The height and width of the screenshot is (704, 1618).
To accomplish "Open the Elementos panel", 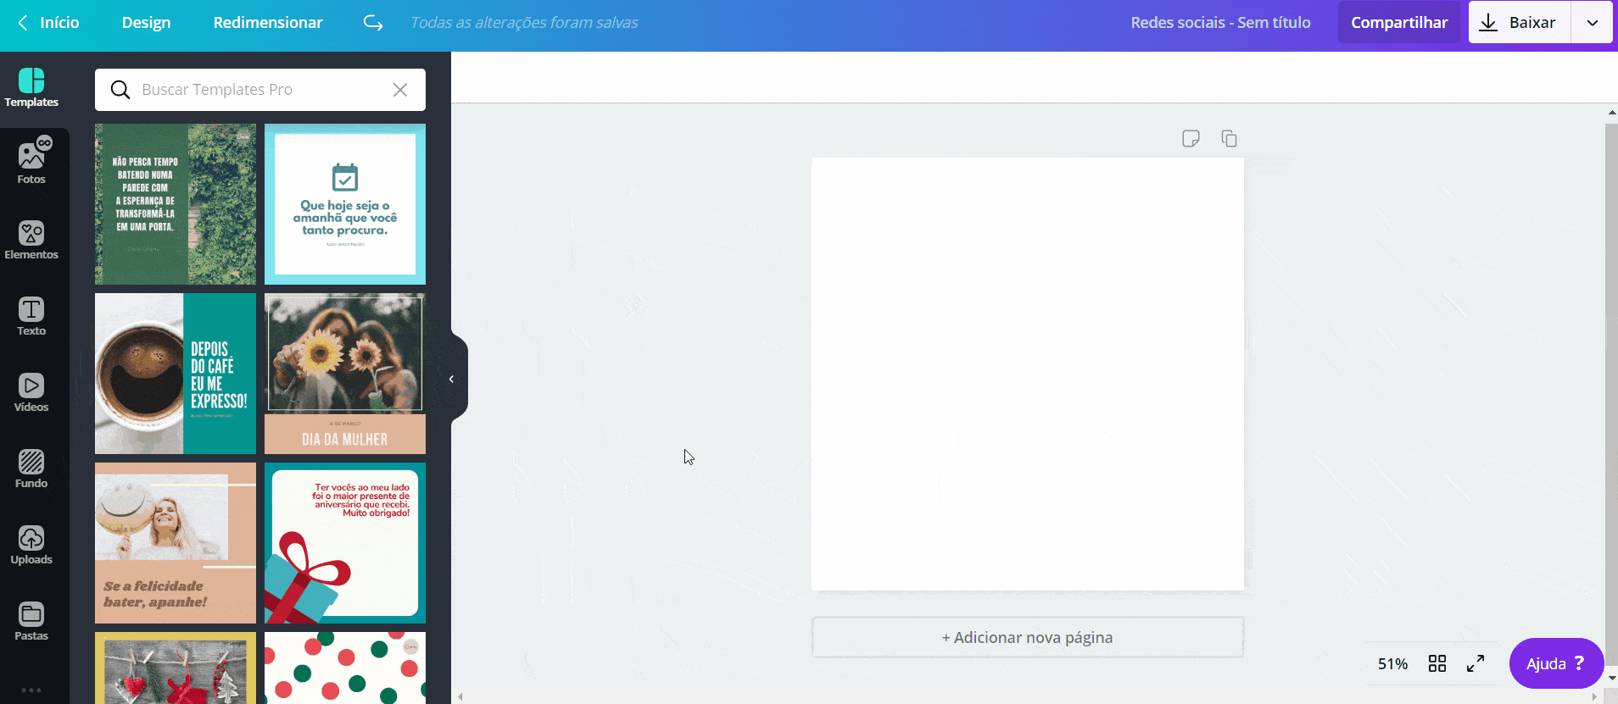I will pos(31,240).
